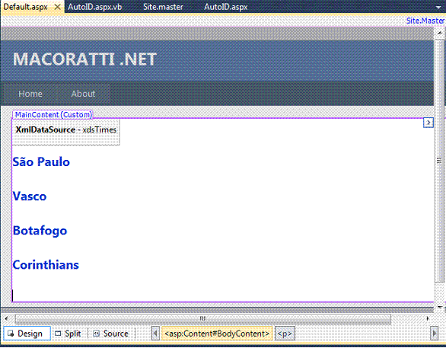Switch to Split view

[x=68, y=334]
